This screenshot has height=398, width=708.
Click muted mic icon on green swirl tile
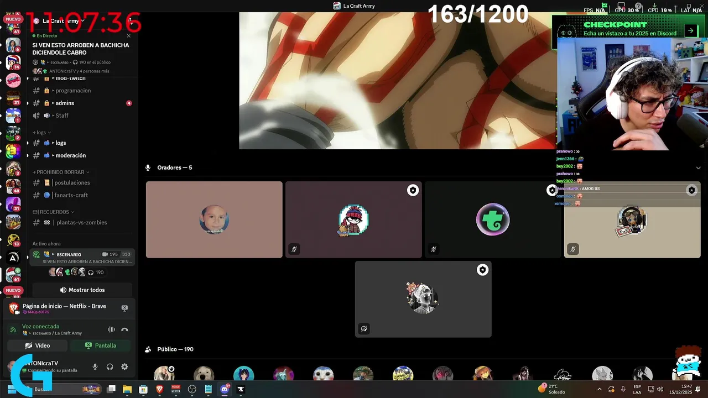click(434, 249)
